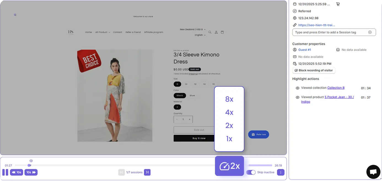
Task: Click the shopping cart icon beside the date
Action: click(338, 4)
